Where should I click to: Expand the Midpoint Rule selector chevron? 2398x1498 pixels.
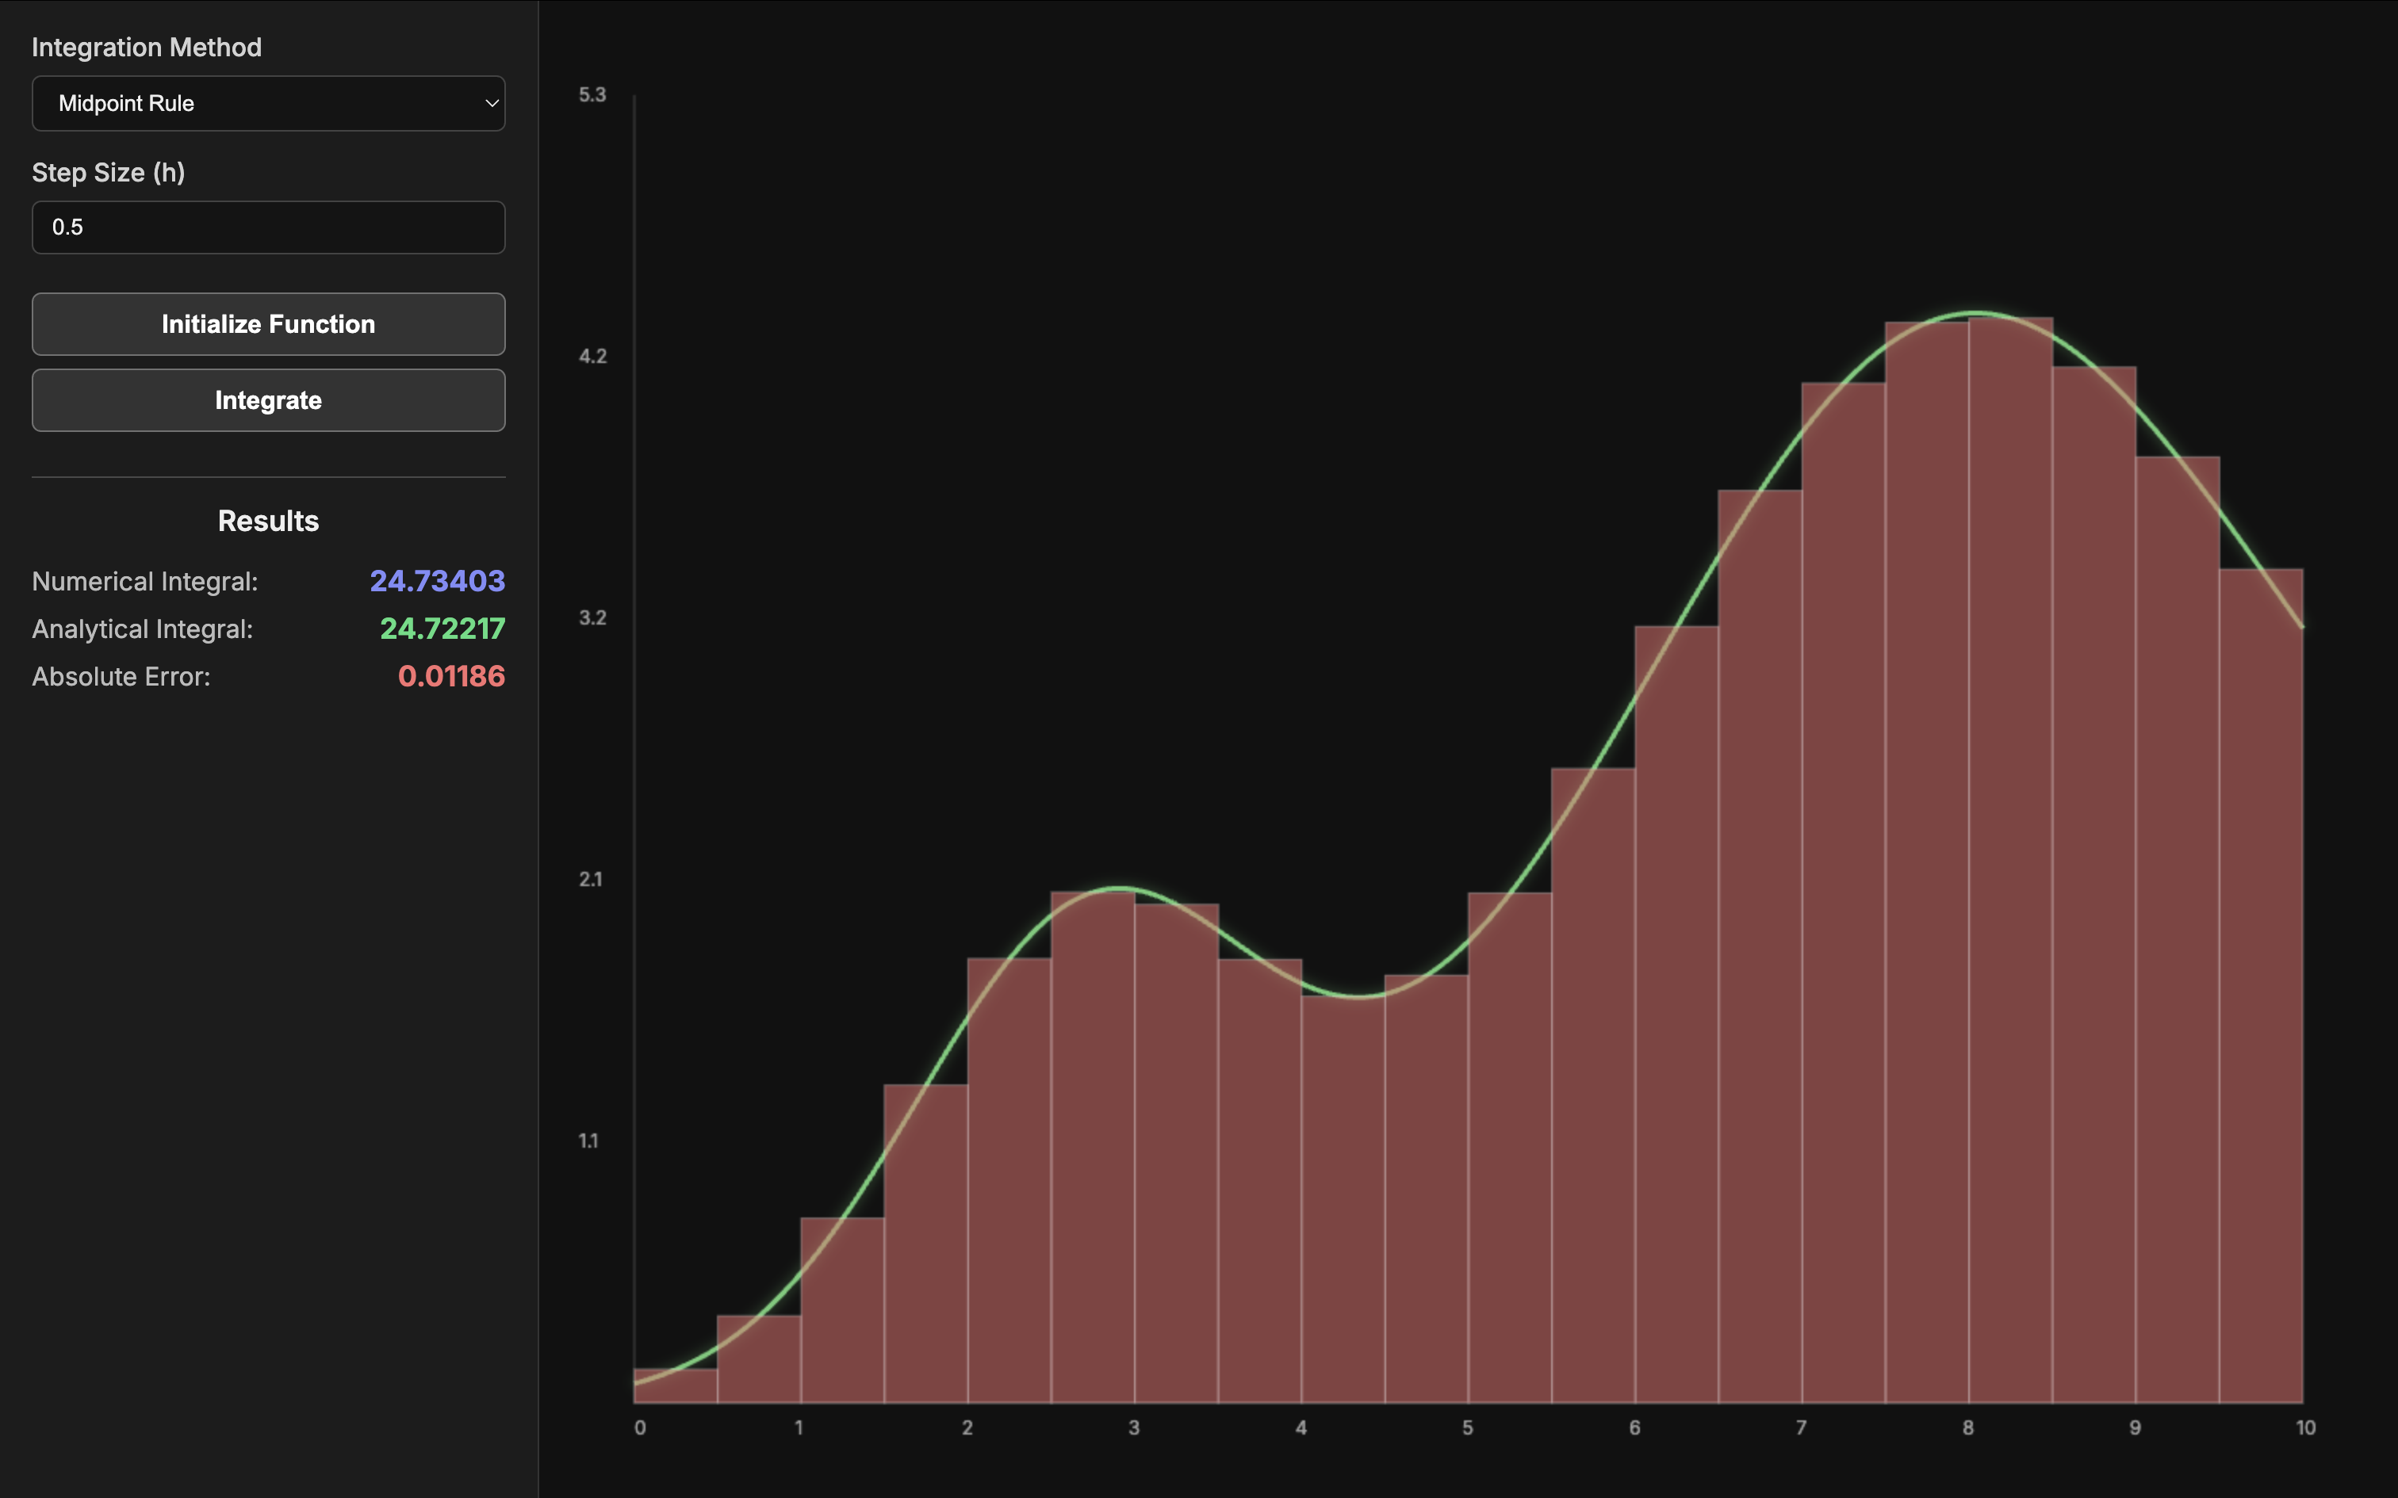click(489, 103)
